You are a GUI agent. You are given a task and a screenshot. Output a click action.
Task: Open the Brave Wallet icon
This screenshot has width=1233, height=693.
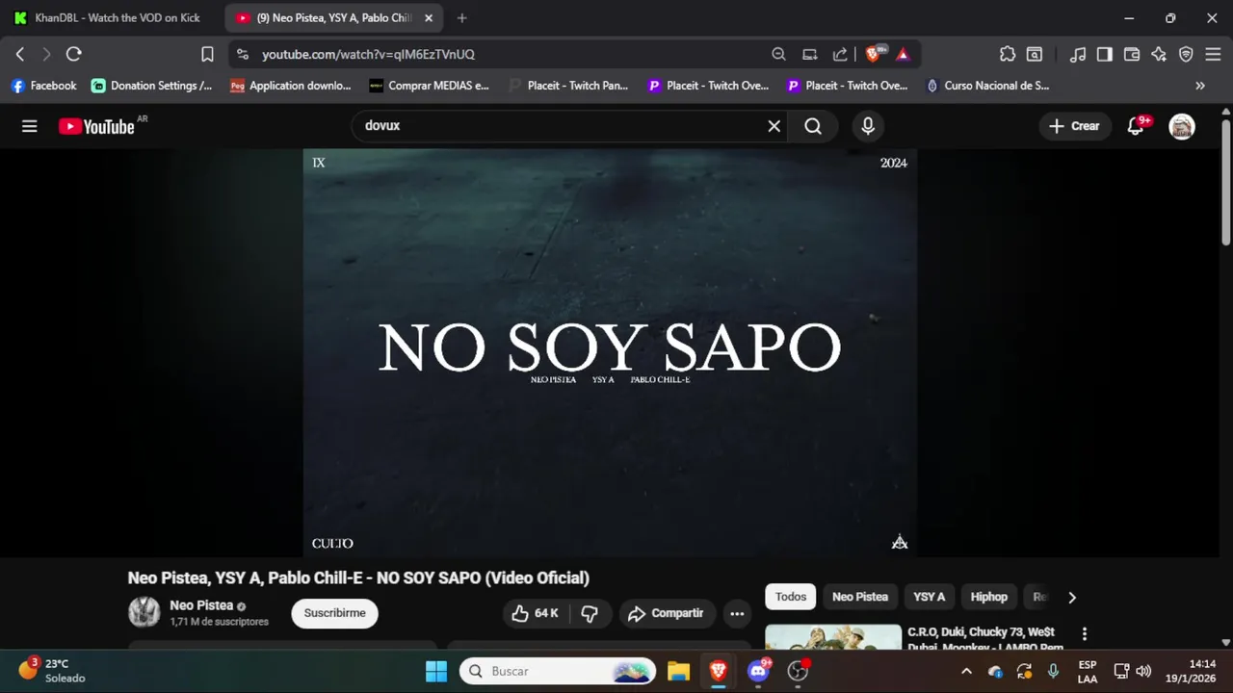pyautogui.click(x=1132, y=54)
